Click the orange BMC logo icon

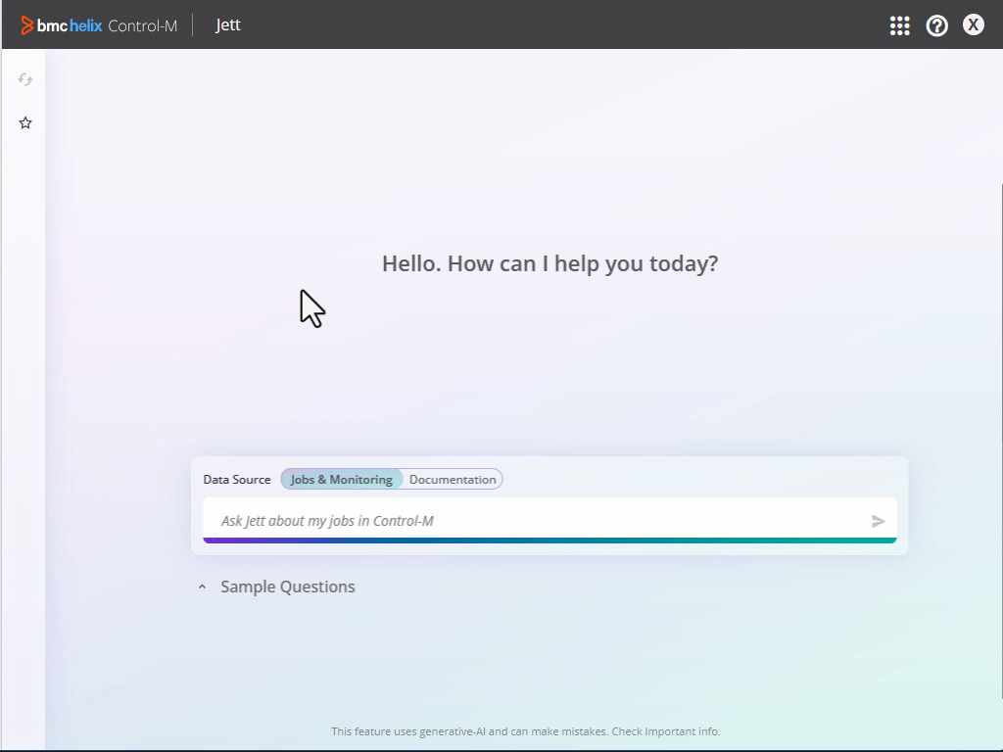[x=26, y=25]
